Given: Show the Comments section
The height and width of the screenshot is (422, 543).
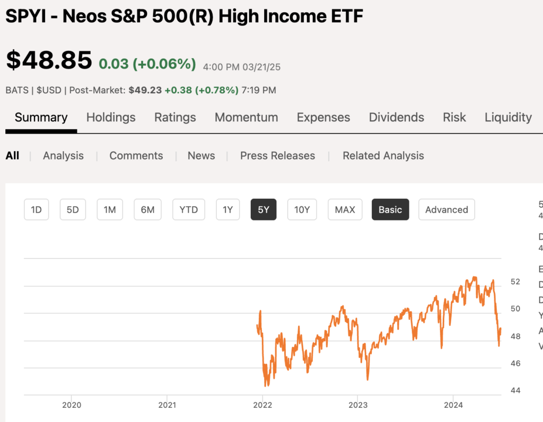Looking at the screenshot, I should tap(136, 156).
